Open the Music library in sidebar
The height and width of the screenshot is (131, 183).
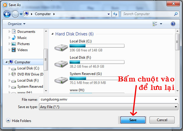[x=22, y=38]
